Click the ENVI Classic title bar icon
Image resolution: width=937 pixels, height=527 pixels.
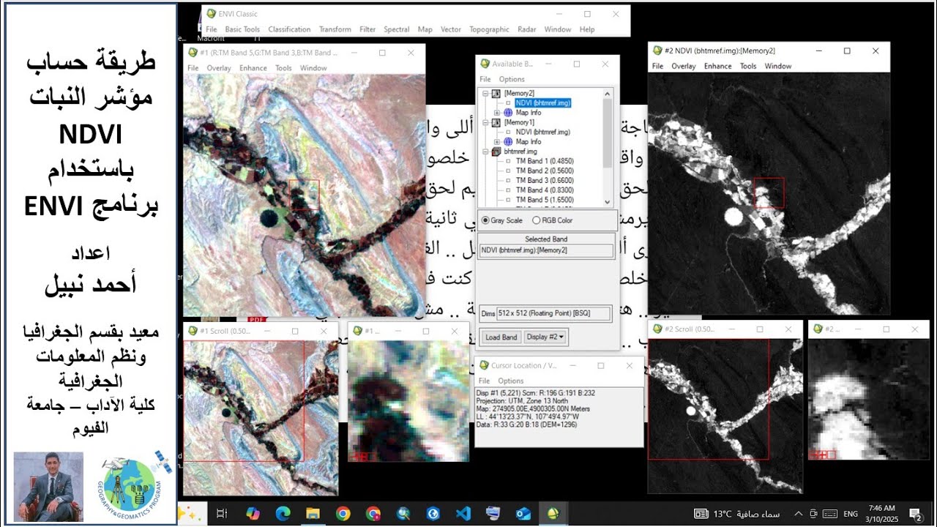click(x=212, y=14)
